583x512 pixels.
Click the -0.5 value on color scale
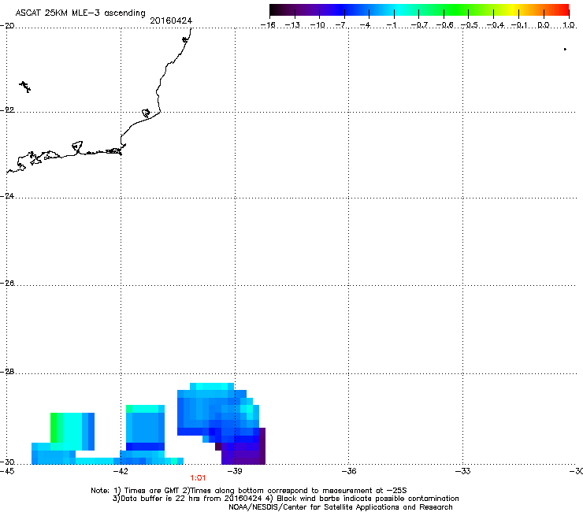pos(470,25)
